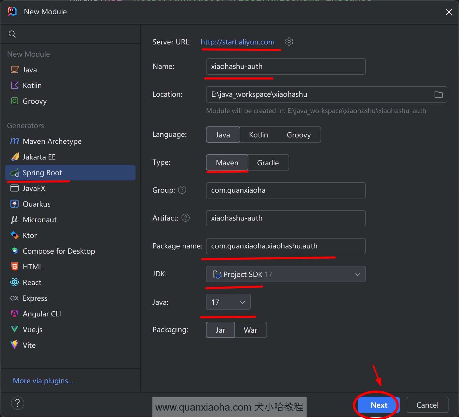Focus the Group input field
Screen dimensions: 459x419
(286, 190)
